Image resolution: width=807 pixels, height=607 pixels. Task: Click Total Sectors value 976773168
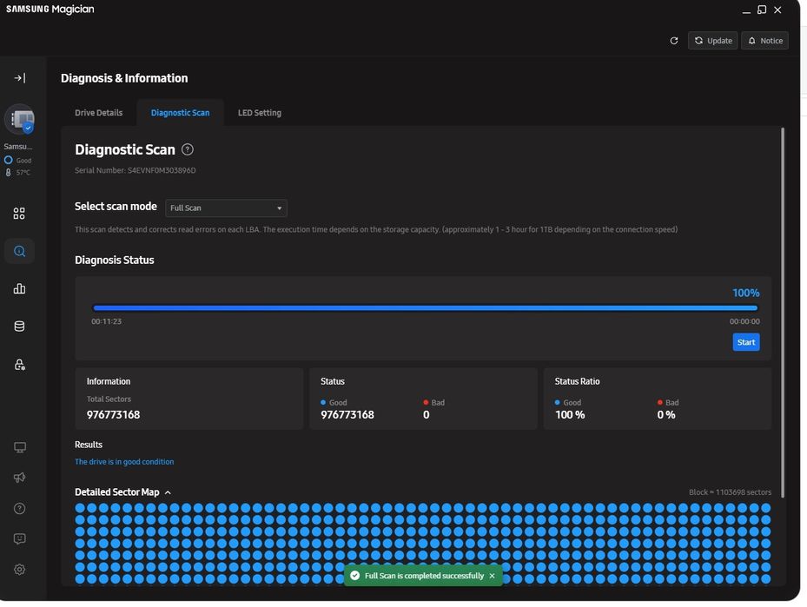coord(113,414)
